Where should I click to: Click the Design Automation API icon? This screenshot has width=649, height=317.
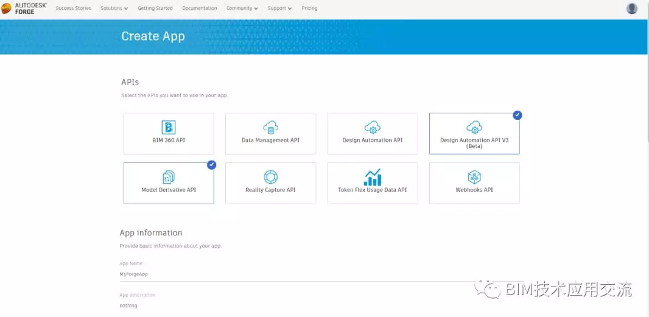tap(372, 127)
